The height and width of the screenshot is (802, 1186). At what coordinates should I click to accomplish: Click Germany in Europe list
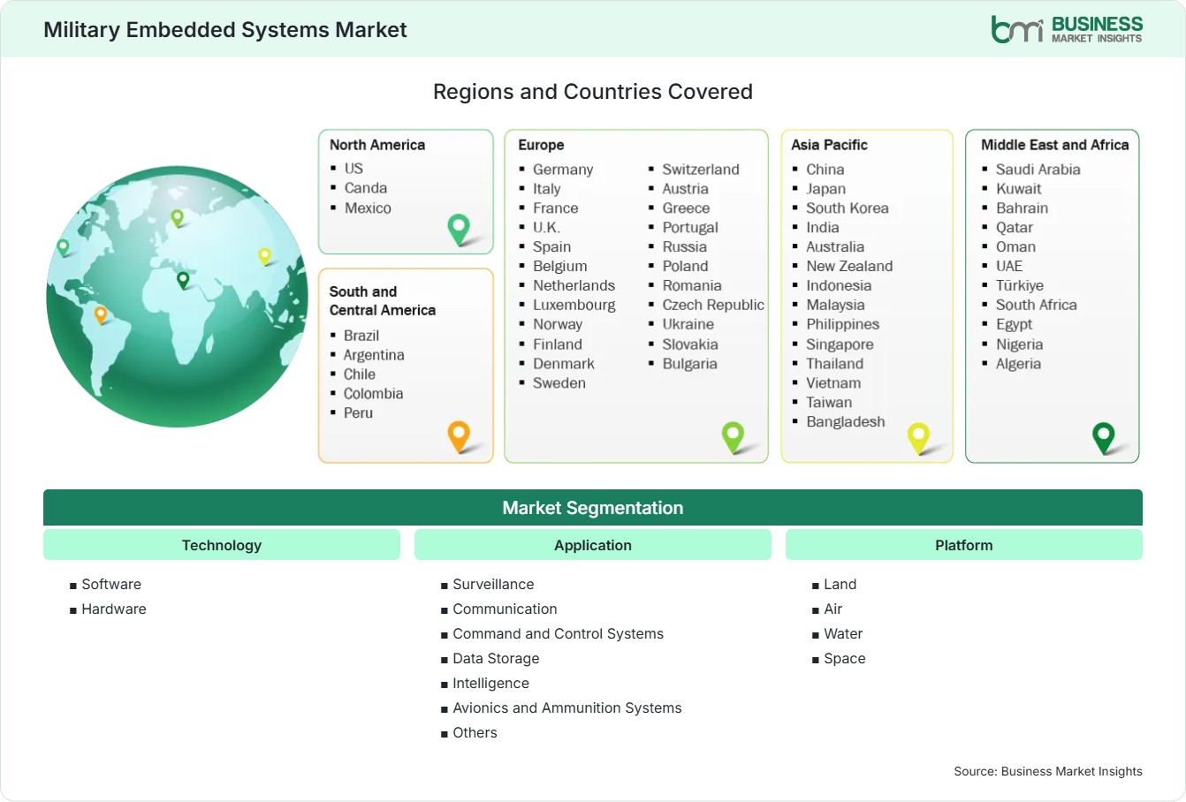coord(563,170)
